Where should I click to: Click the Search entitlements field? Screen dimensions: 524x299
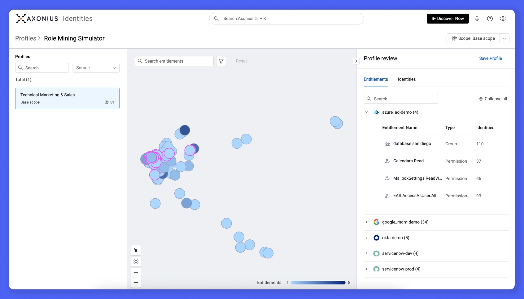coord(174,61)
